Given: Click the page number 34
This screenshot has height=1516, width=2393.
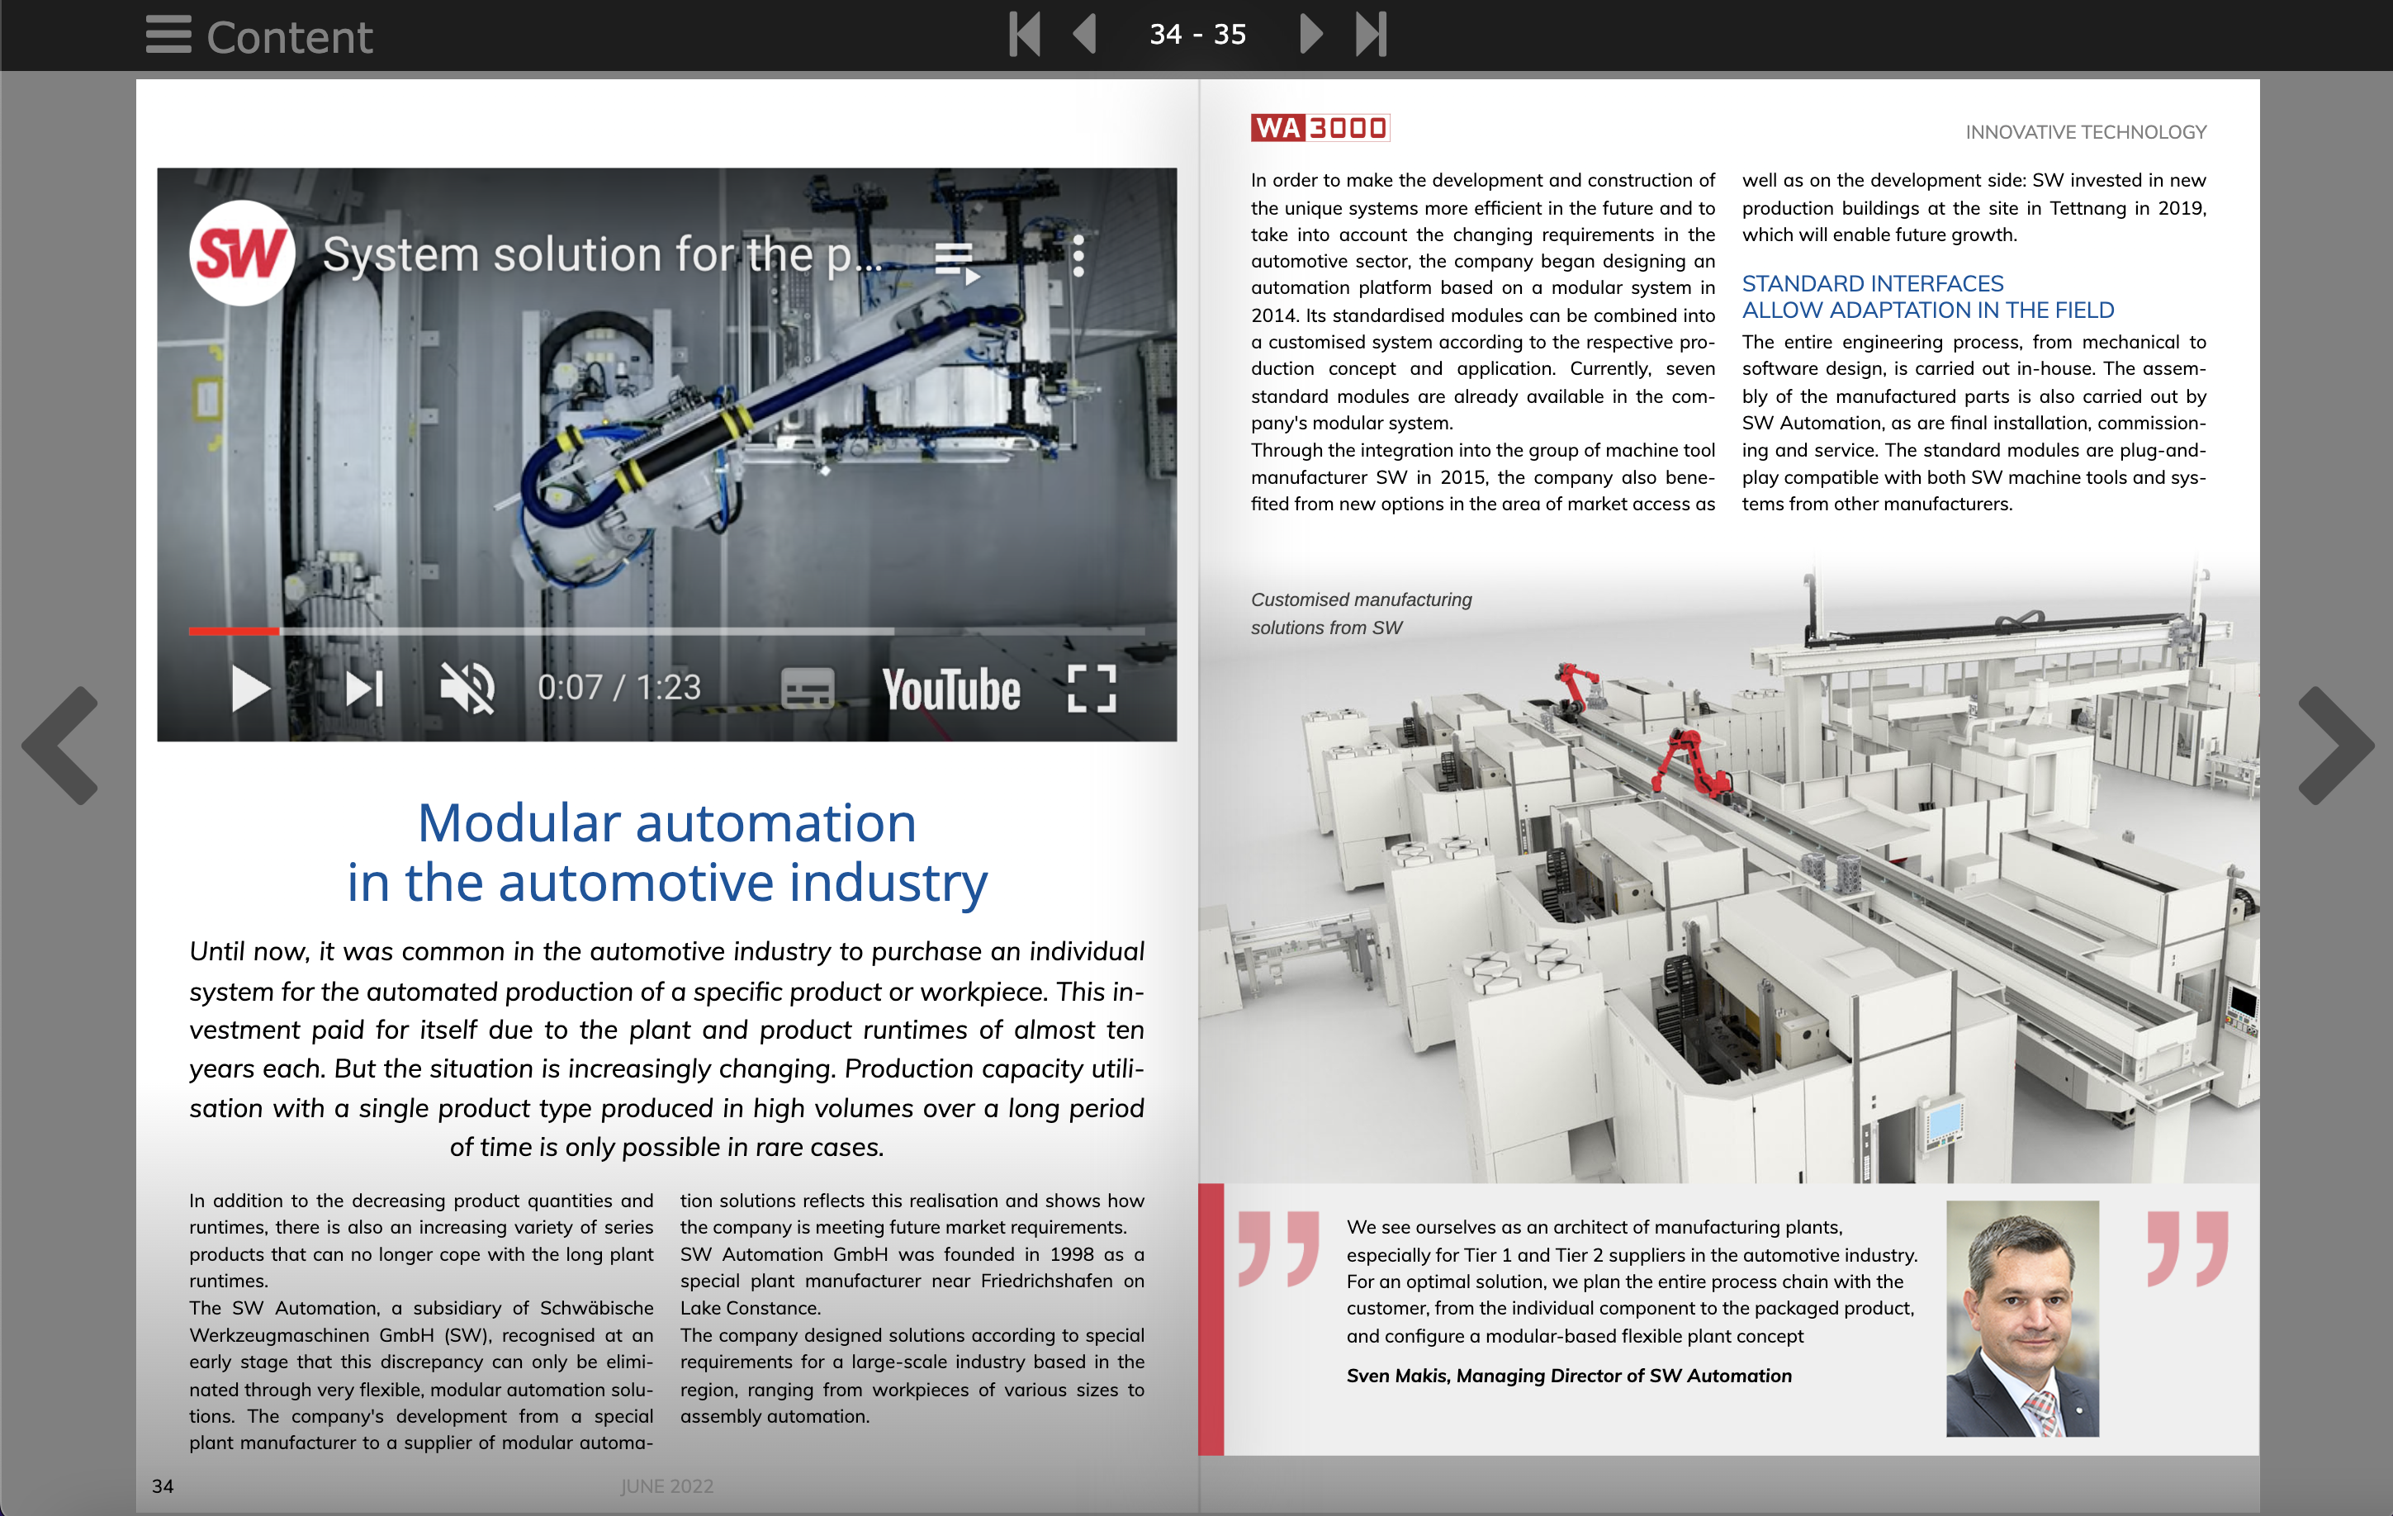Looking at the screenshot, I should [163, 1486].
